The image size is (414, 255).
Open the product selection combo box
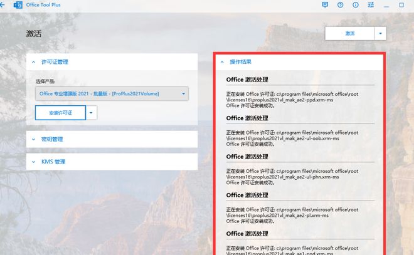pos(112,93)
